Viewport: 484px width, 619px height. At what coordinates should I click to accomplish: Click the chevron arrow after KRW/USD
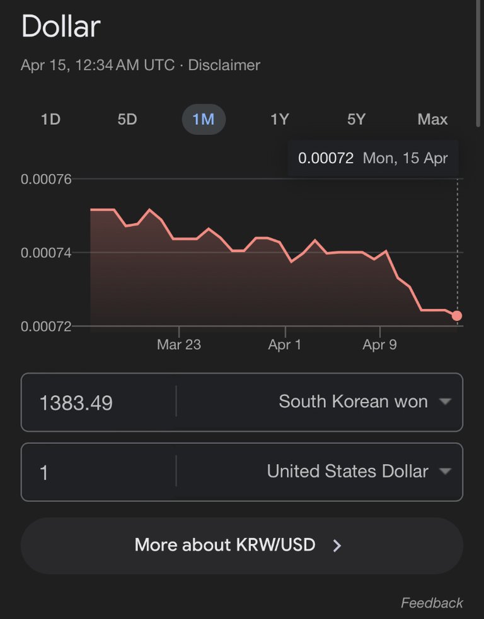point(337,546)
